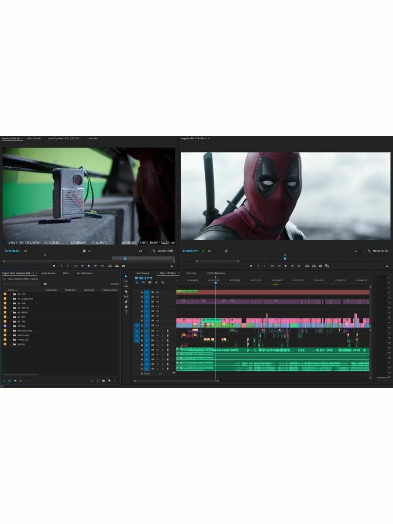Open the Audio Clip Mixer tab
Image resolution: width=393 pixels, height=524 pixels.
[x=64, y=138]
